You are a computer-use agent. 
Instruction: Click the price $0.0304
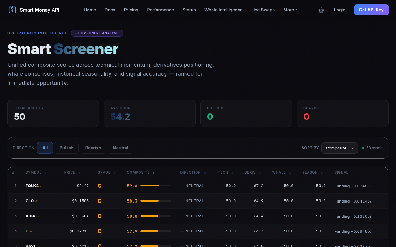[80, 216]
